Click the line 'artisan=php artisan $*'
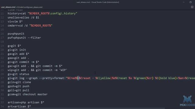This screenshot has width=195, height=109. tap(26, 102)
